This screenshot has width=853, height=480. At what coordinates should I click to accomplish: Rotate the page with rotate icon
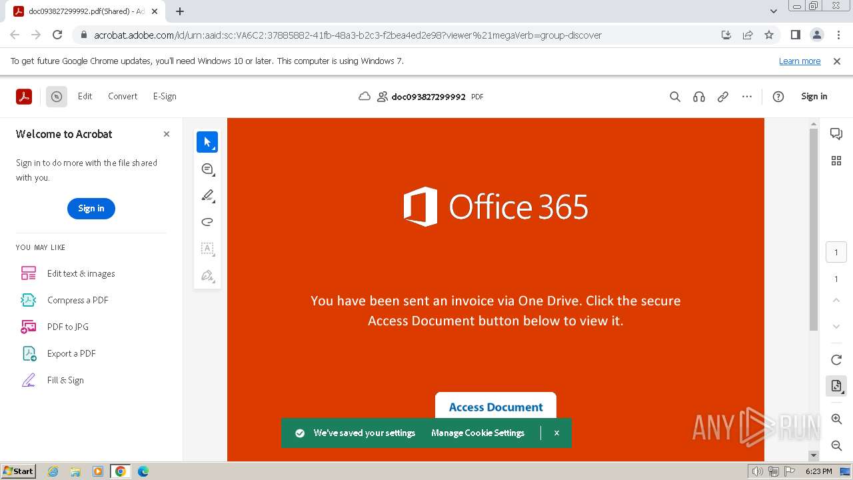[836, 360]
